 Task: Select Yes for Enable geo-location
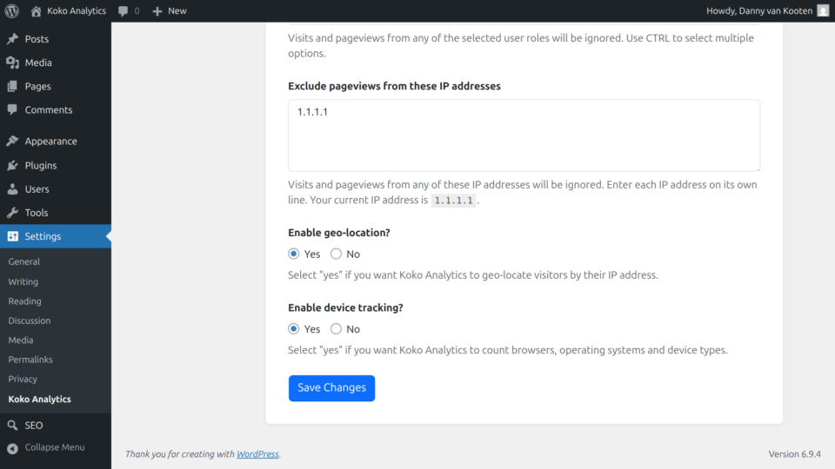[294, 254]
